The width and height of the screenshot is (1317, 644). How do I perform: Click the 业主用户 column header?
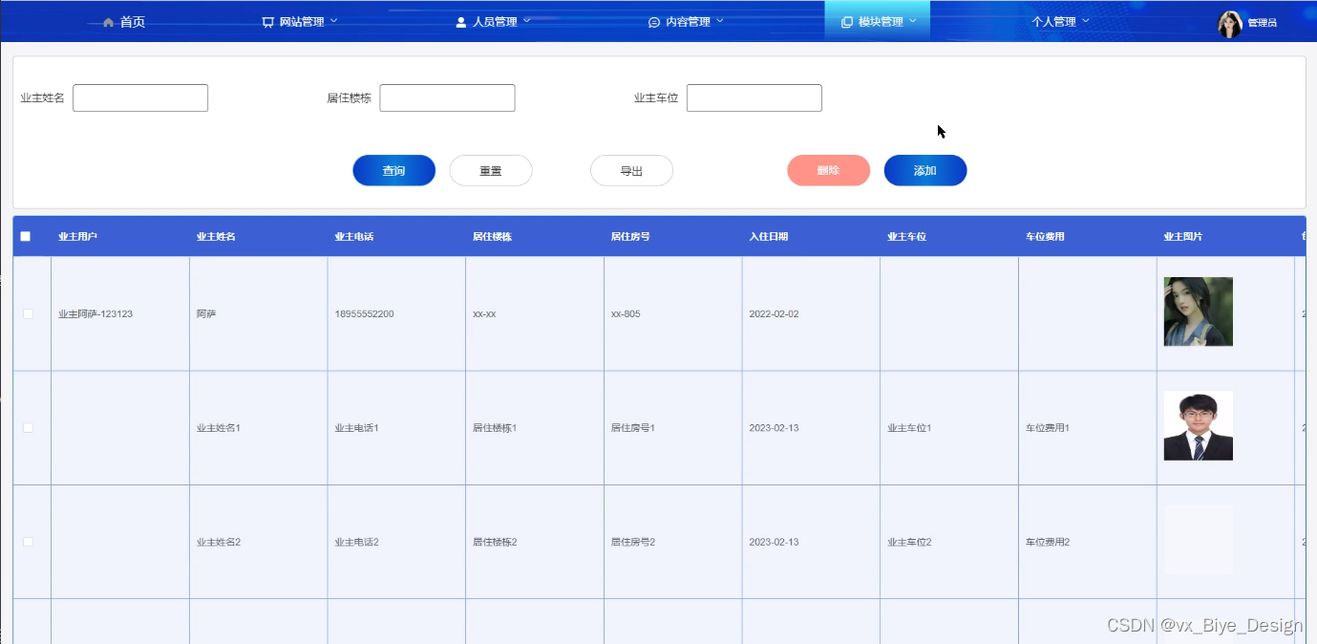(77, 236)
